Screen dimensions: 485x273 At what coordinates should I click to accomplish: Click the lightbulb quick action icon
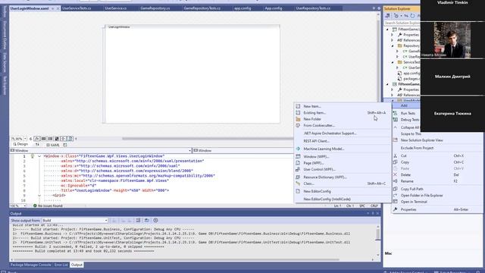pos(32,156)
